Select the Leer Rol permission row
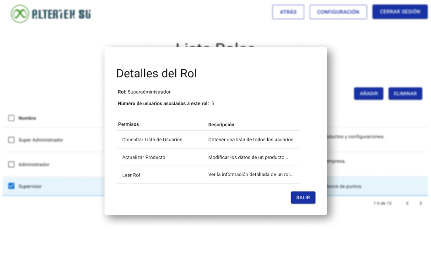 208,175
